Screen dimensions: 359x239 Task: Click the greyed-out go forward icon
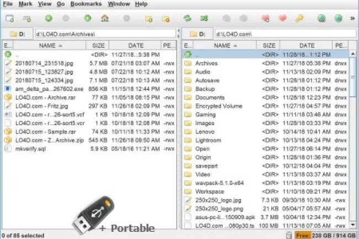pyautogui.click(x=66, y=18)
